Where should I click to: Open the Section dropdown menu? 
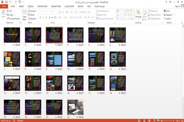click(33, 19)
